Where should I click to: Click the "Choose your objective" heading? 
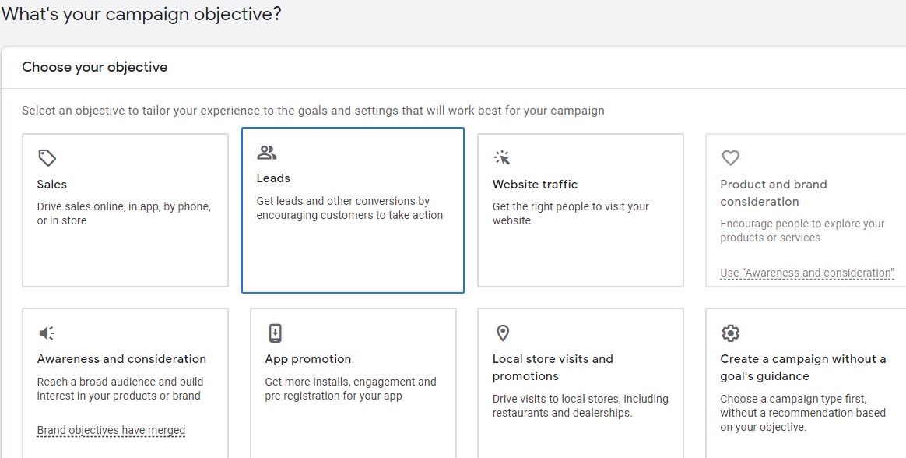click(95, 67)
